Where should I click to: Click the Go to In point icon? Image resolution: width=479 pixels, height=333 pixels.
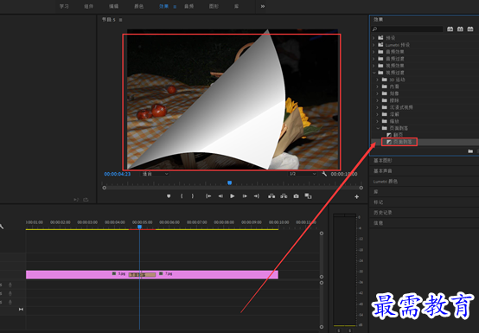(x=208, y=196)
